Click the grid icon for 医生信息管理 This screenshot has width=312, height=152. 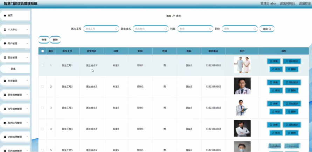tap(5, 95)
